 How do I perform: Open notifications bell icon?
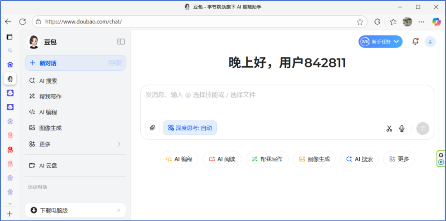click(x=415, y=42)
